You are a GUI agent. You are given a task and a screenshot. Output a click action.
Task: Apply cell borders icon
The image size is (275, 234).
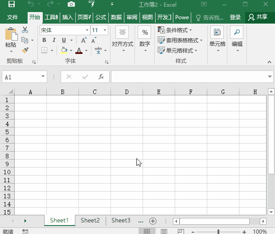[45, 50]
